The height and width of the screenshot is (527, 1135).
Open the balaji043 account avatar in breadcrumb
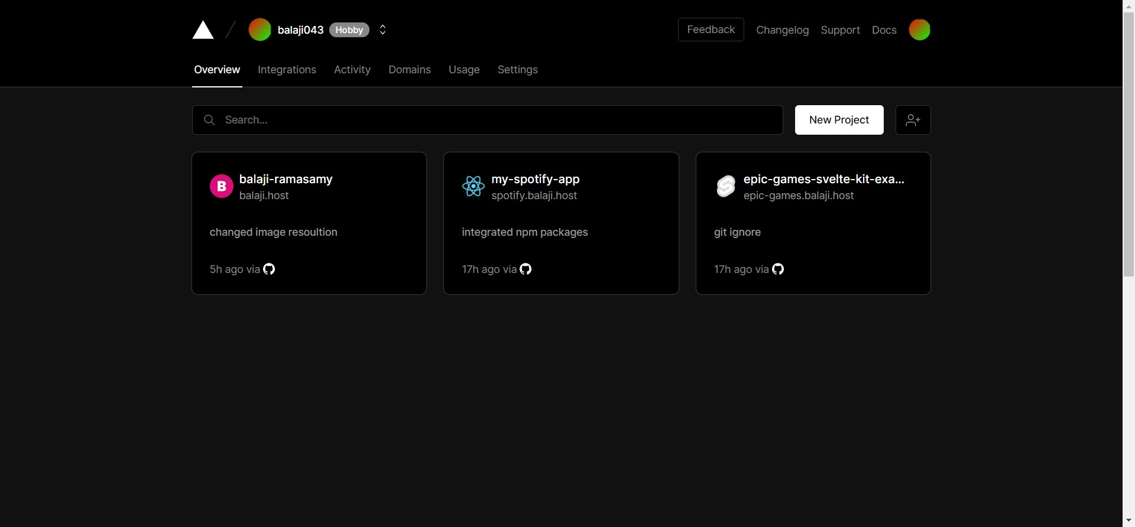pos(260,30)
